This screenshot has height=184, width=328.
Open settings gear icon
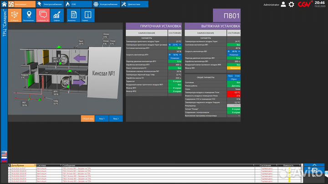(x=291, y=5)
